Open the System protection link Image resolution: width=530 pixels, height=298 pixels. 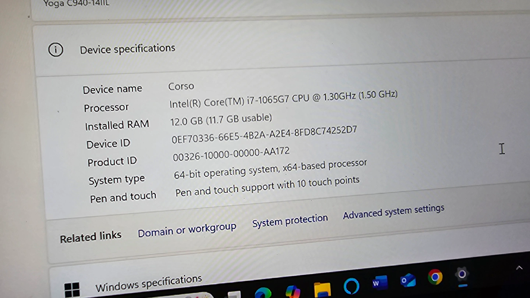tap(290, 221)
